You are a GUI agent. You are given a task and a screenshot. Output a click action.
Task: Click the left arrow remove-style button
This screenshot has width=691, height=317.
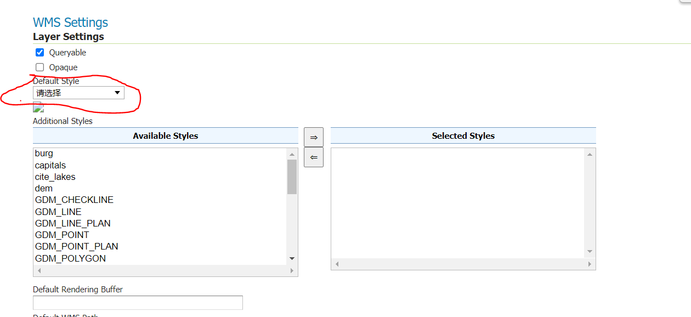coord(314,157)
